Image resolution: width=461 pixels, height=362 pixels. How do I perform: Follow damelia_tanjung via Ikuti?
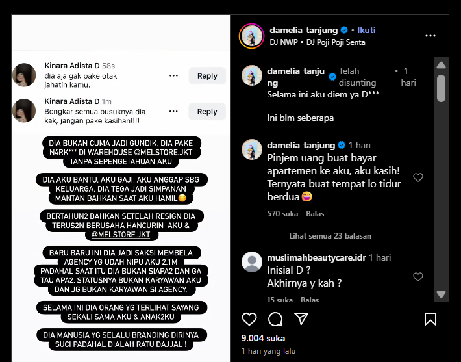tap(366, 30)
